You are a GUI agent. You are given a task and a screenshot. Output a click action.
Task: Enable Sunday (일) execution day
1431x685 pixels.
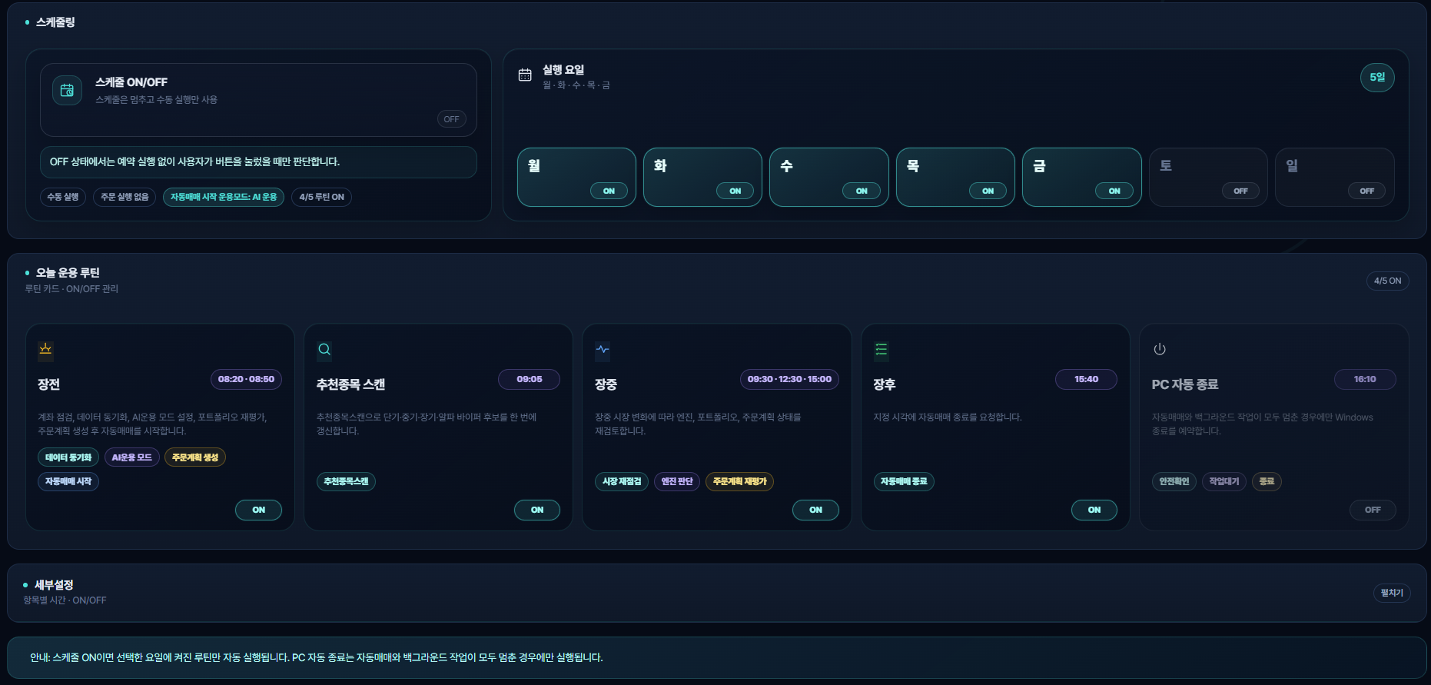(x=1367, y=191)
